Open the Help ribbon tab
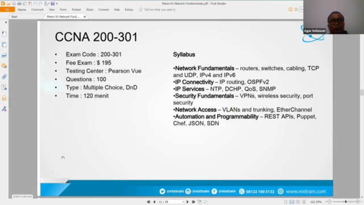This screenshot has width=364, height=205. pos(117,10)
